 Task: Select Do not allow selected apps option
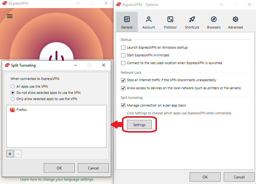[13, 93]
